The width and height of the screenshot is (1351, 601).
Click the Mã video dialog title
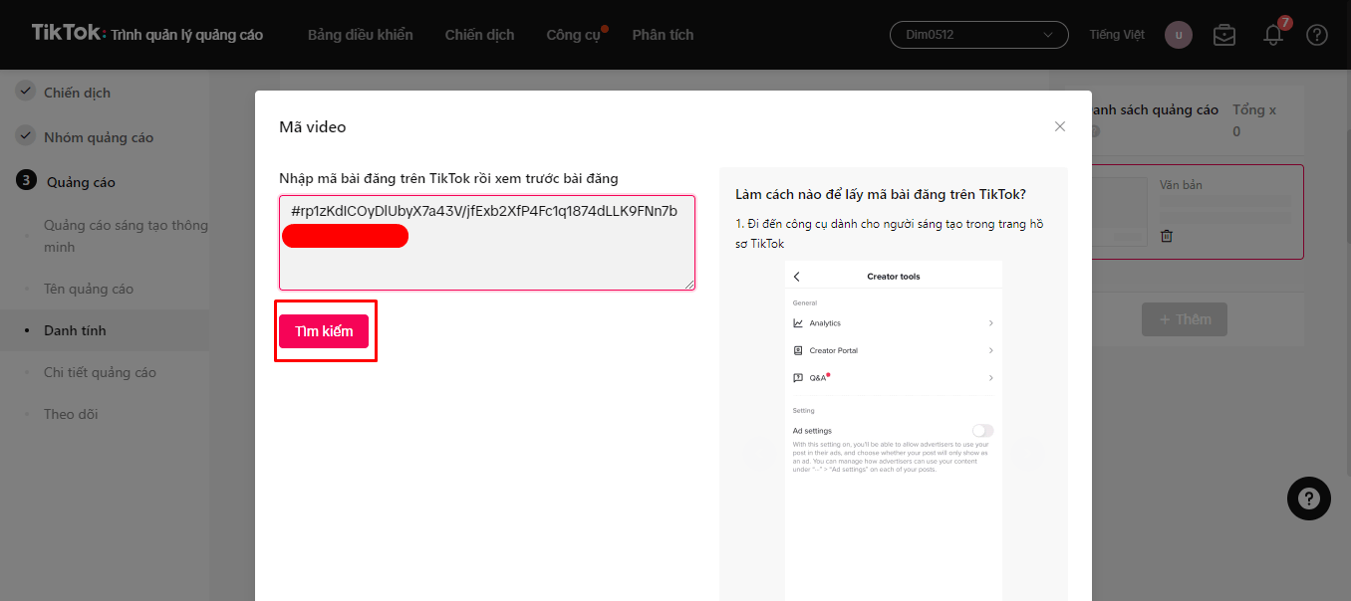(x=313, y=126)
